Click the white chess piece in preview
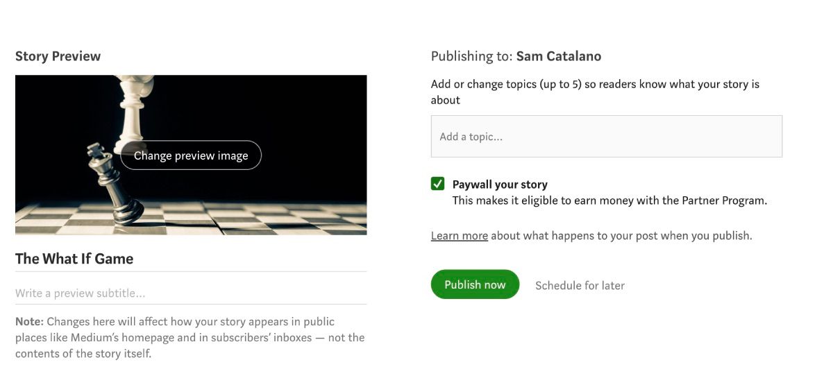Viewport: 833px width, 367px height. coord(131,111)
